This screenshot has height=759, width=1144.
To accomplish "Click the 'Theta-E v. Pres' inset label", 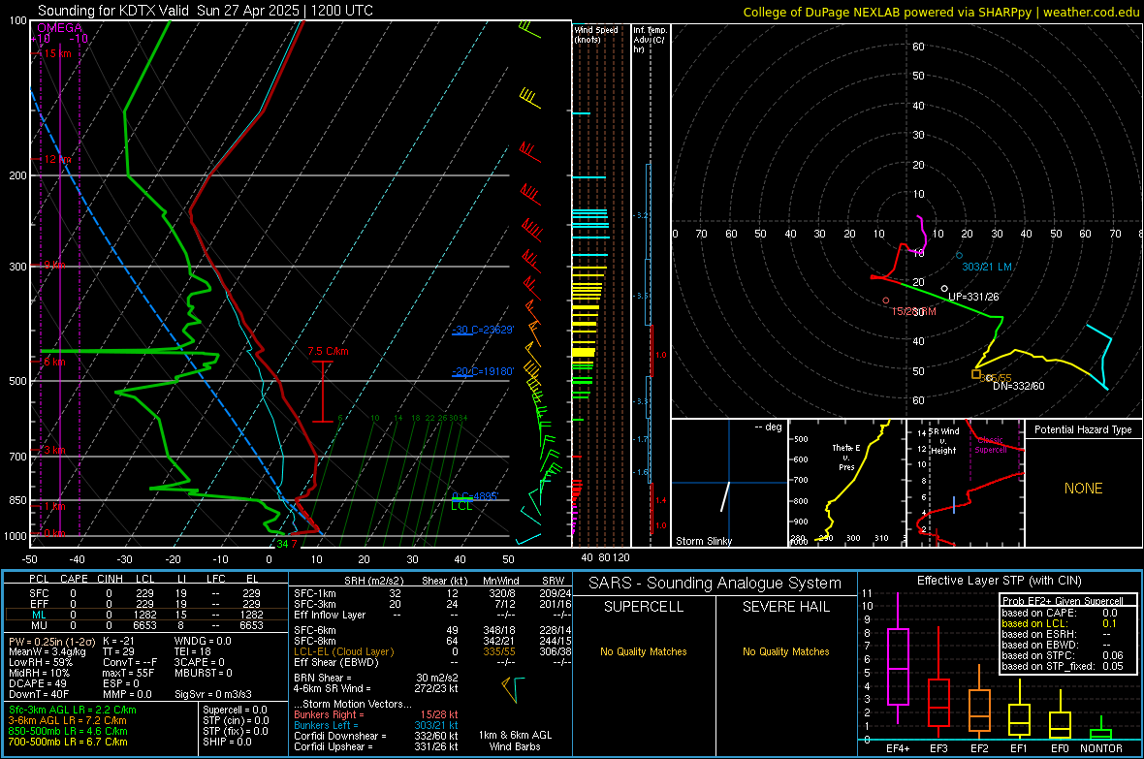I will tap(846, 457).
